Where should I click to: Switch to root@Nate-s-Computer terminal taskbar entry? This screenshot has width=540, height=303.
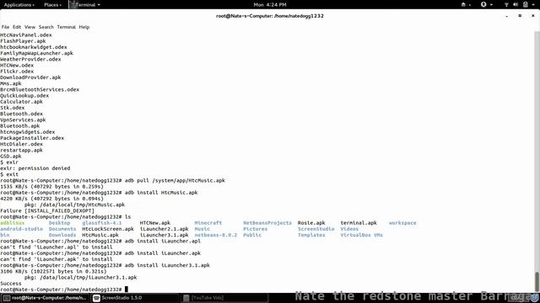45,298
